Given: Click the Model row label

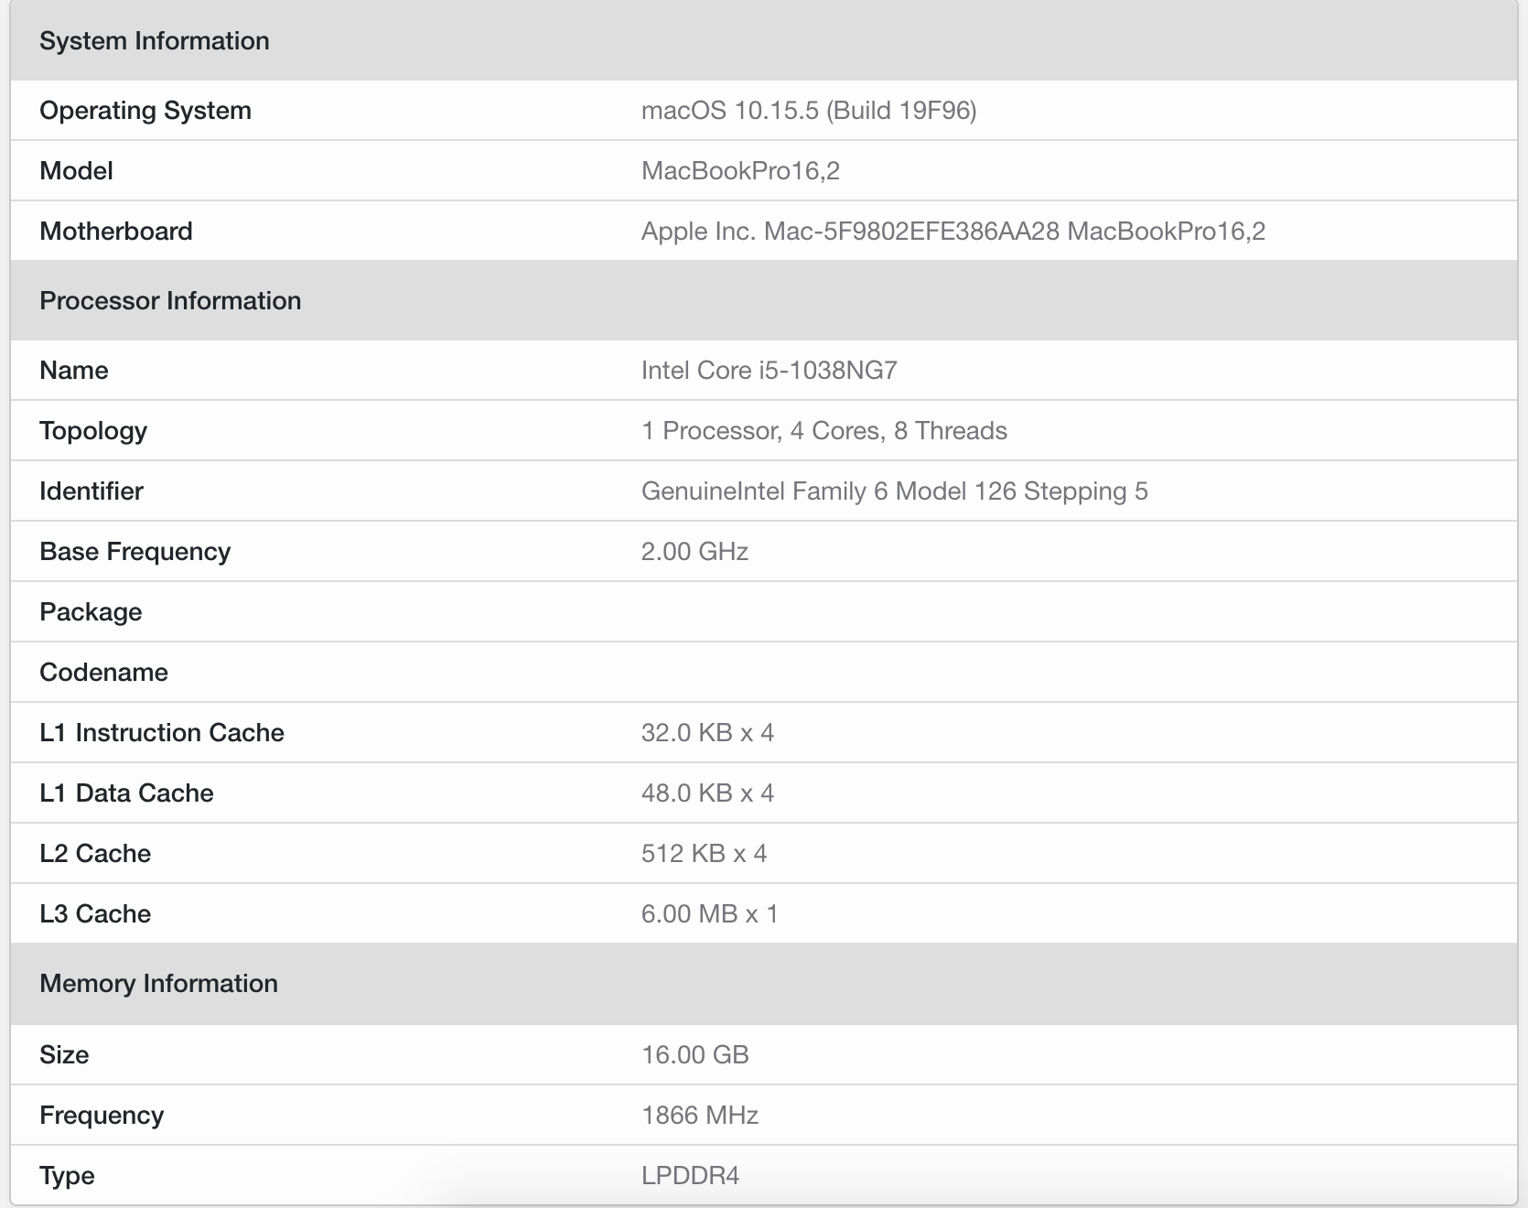Looking at the screenshot, I should click(x=76, y=171).
